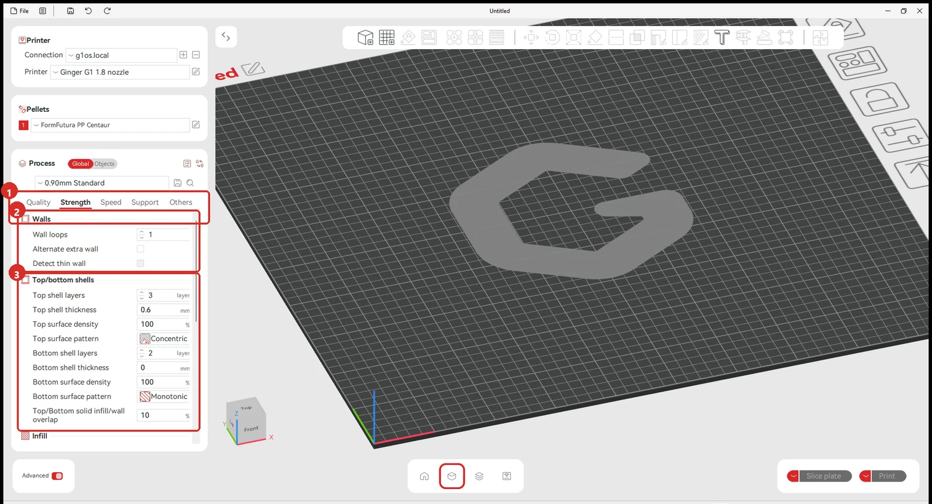The height and width of the screenshot is (504, 932).
Task: Open the Slice plate dropdown arrow
Action: pyautogui.click(x=793, y=476)
